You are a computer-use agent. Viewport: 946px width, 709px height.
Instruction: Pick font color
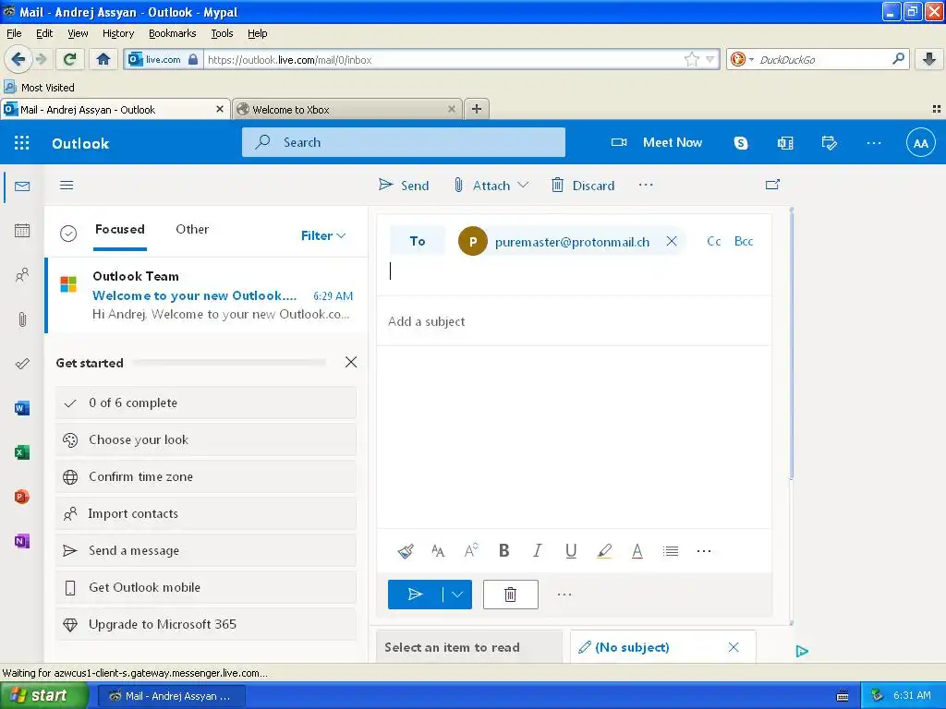coord(637,551)
